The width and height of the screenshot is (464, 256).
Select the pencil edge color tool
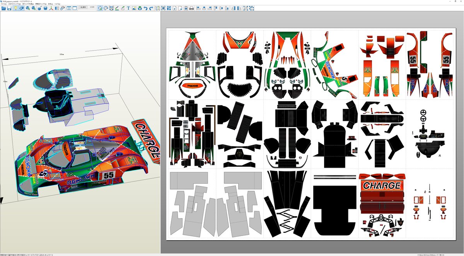tap(117, 8)
